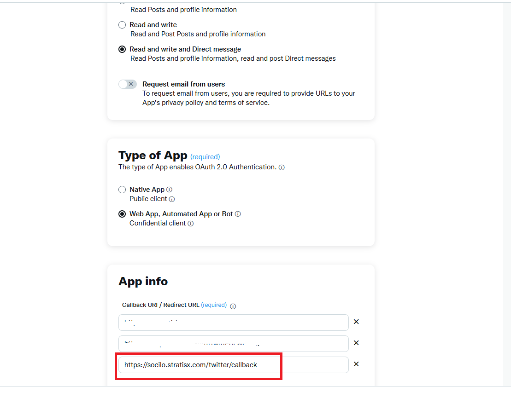Click info icon beside Confidential client
The width and height of the screenshot is (511, 398).
(191, 224)
